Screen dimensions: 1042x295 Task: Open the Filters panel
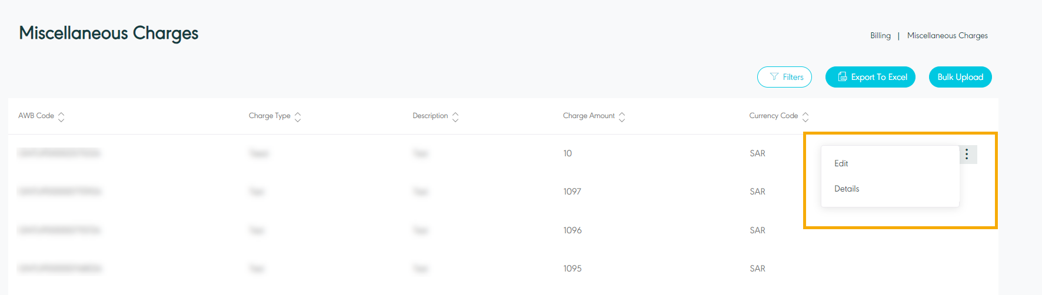click(784, 77)
